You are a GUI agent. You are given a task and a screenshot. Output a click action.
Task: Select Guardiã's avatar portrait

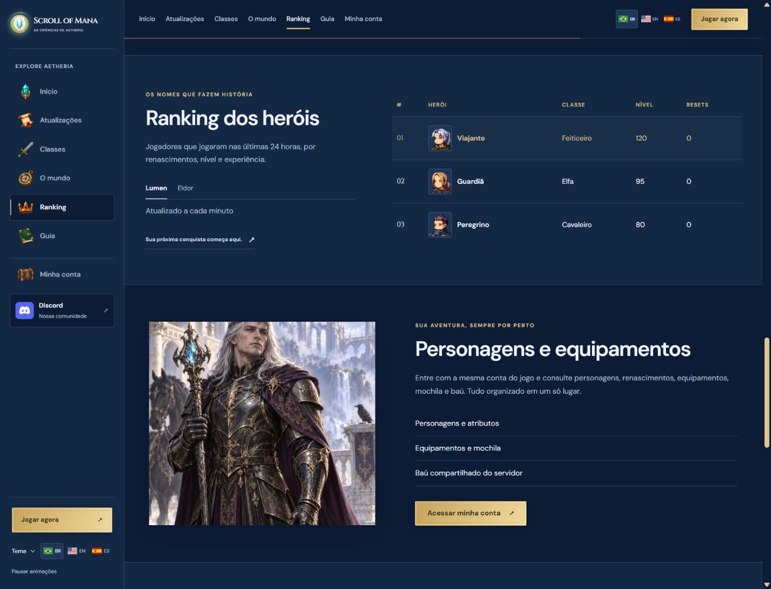pos(440,181)
